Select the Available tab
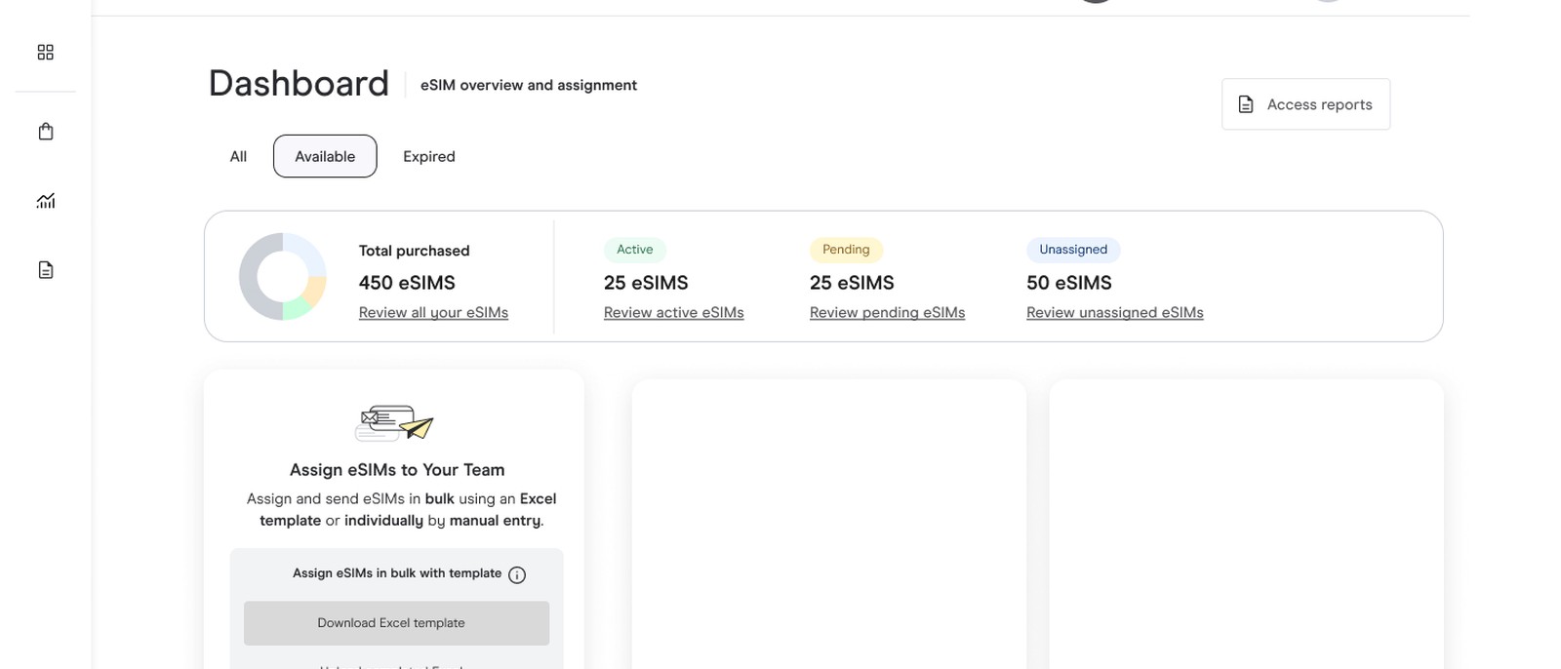Viewport: 1561px width, 669px height. click(325, 156)
